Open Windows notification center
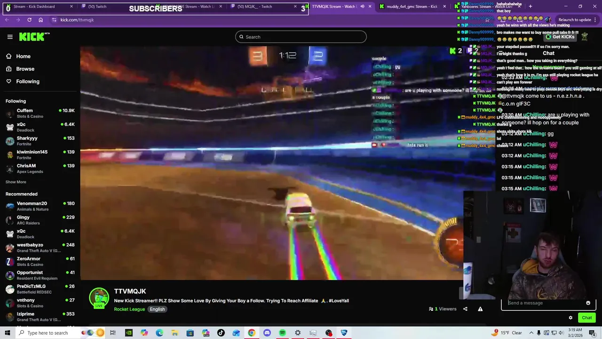 tap(592, 333)
